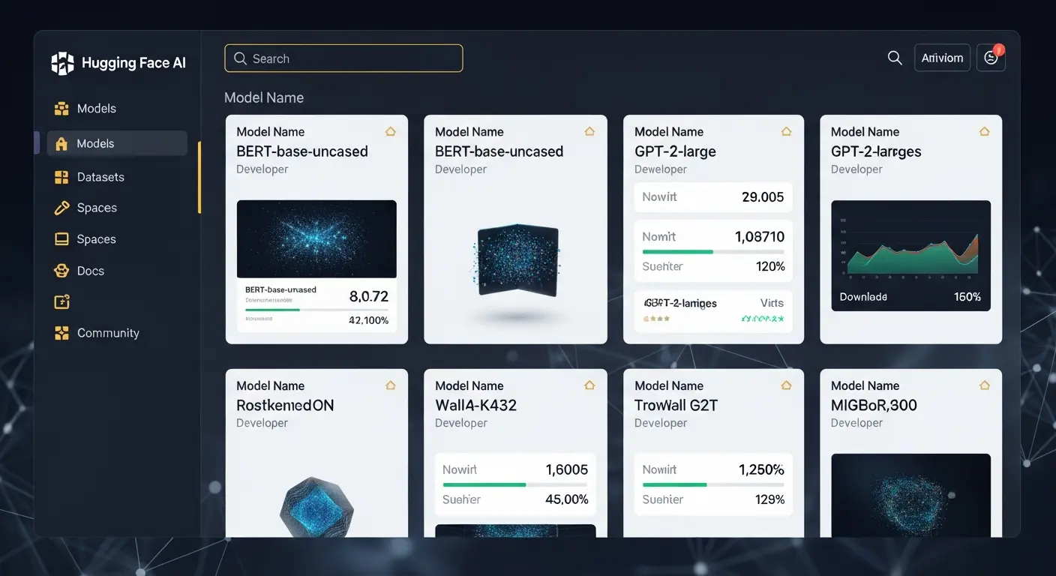
Task: Open the Datasets icon in the sidebar
Action: [x=61, y=176]
